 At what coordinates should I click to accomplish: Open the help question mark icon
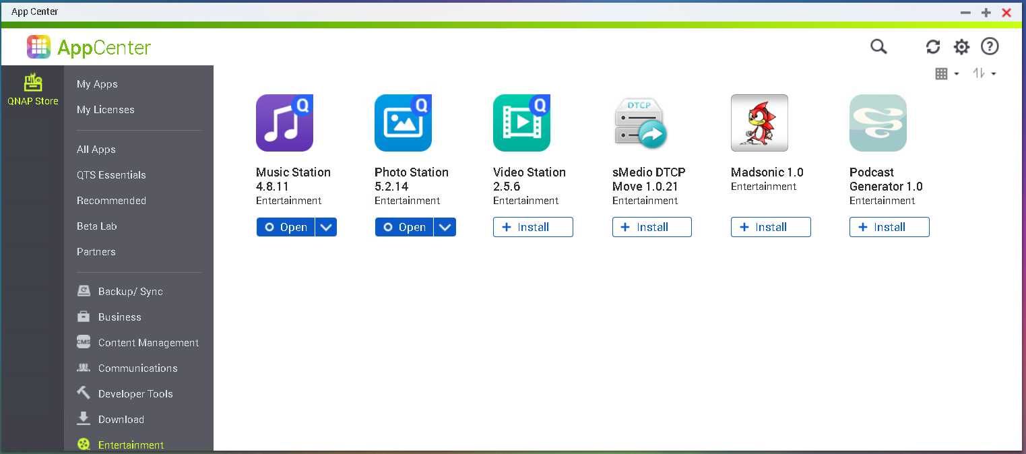coord(990,46)
